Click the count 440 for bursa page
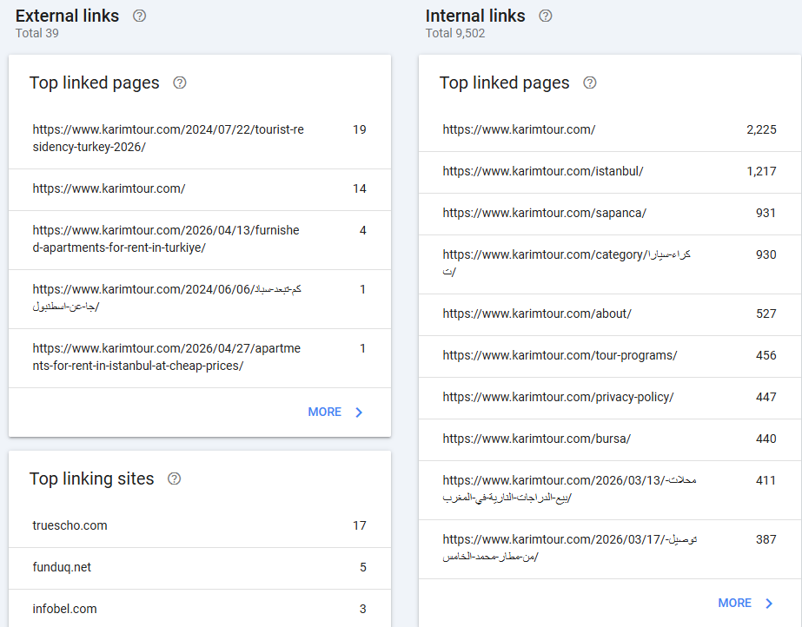The image size is (802, 627). click(766, 439)
